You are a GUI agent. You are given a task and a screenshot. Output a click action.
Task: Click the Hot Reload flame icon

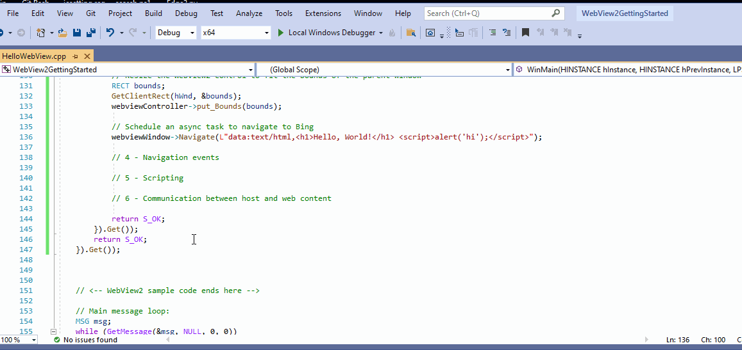(392, 33)
